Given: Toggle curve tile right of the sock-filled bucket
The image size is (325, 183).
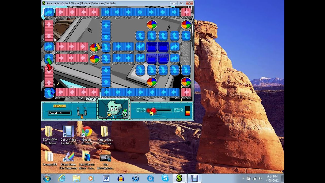Looking at the screenshot, I should click(106, 47).
